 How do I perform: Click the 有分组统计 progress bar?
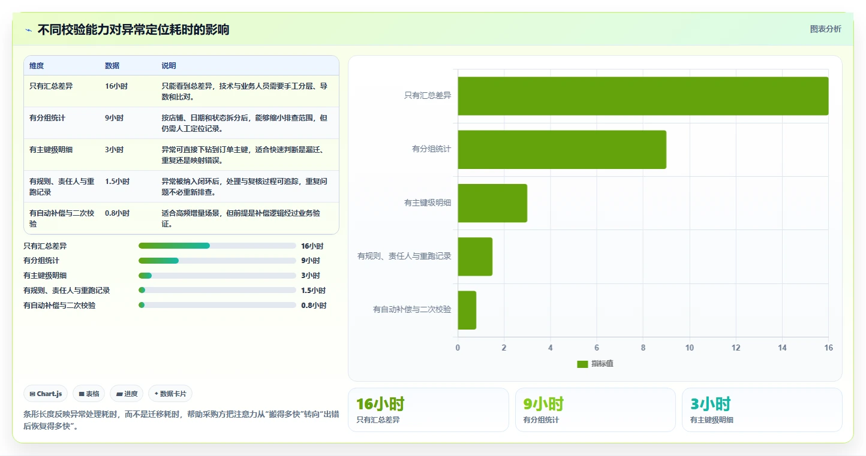click(217, 261)
